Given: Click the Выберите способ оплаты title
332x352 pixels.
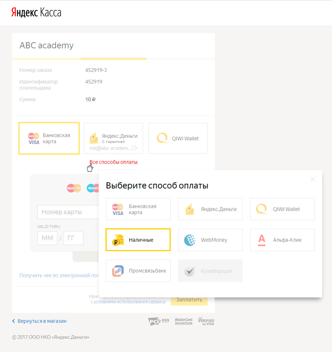Looking at the screenshot, I should click(157, 186).
